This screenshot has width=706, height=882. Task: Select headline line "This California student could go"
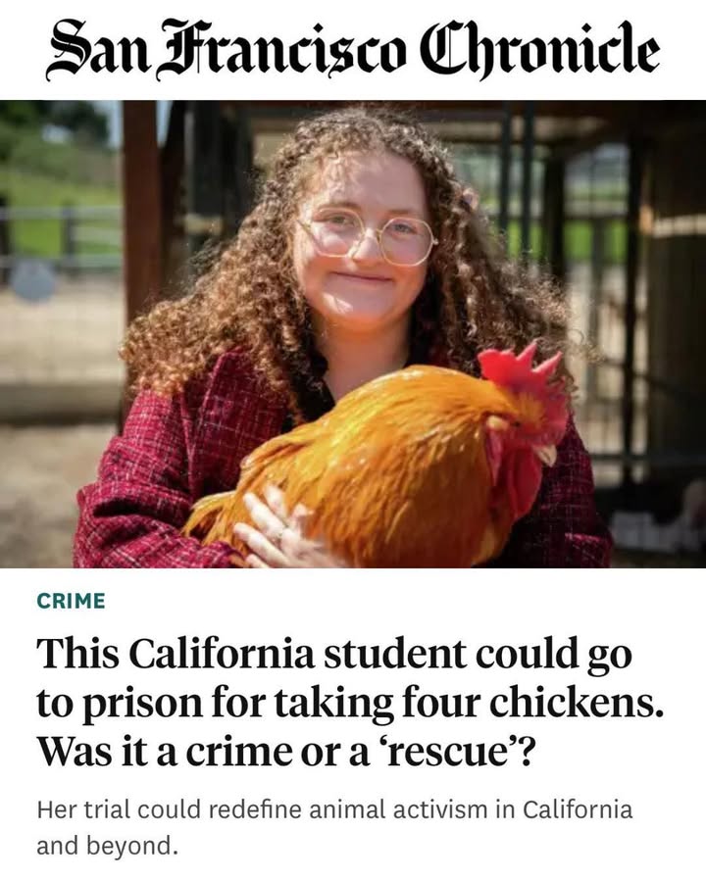(x=334, y=656)
